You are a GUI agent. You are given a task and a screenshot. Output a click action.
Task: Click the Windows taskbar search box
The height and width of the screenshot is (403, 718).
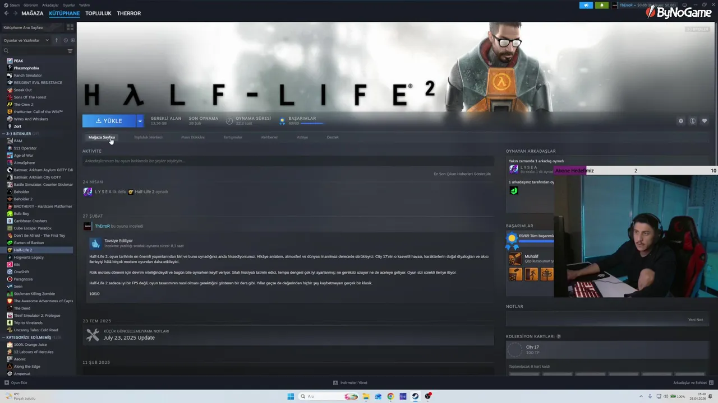[x=329, y=396]
